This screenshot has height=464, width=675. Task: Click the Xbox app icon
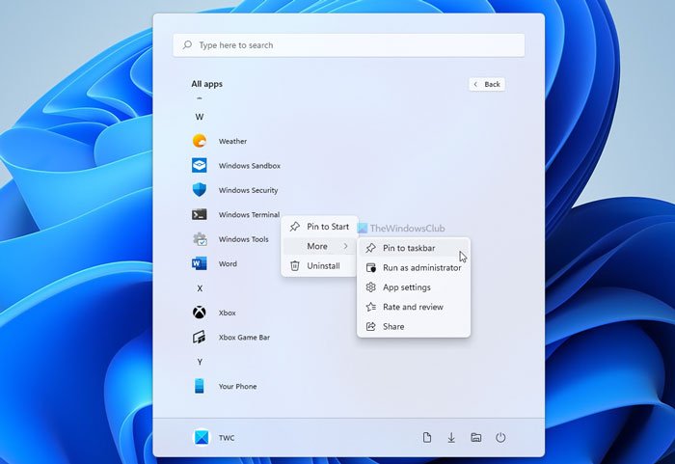pyautogui.click(x=200, y=313)
